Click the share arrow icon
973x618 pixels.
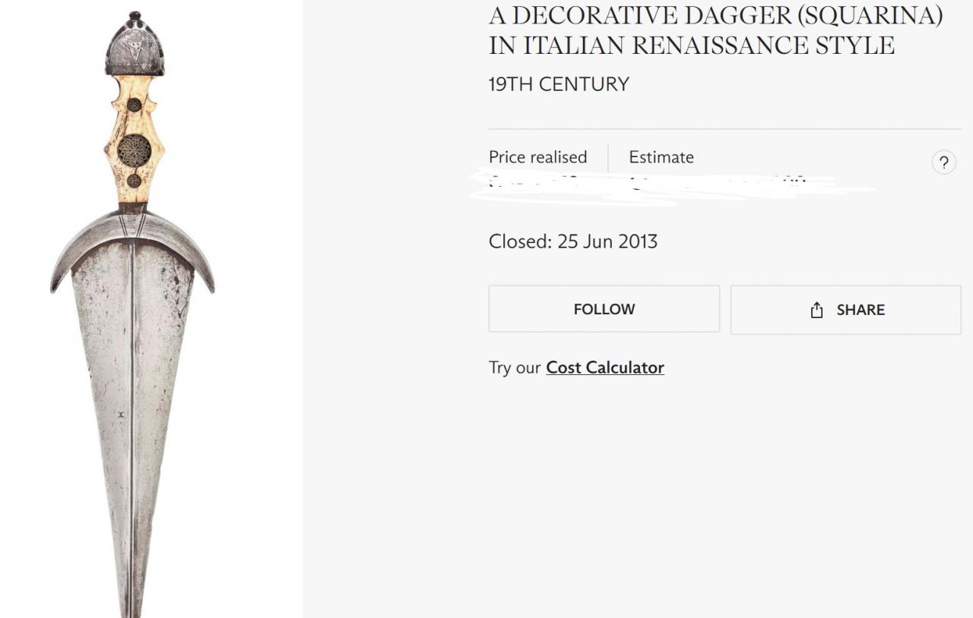coord(816,310)
